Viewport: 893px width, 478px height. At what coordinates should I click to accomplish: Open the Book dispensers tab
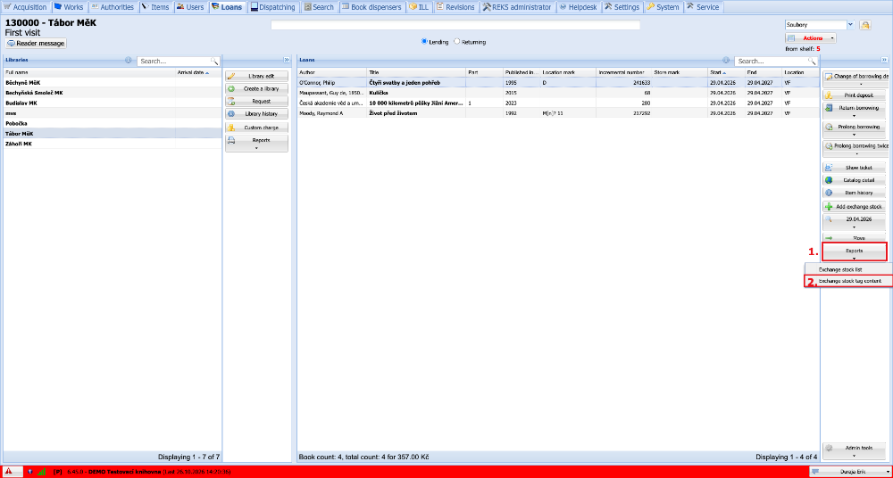(373, 7)
